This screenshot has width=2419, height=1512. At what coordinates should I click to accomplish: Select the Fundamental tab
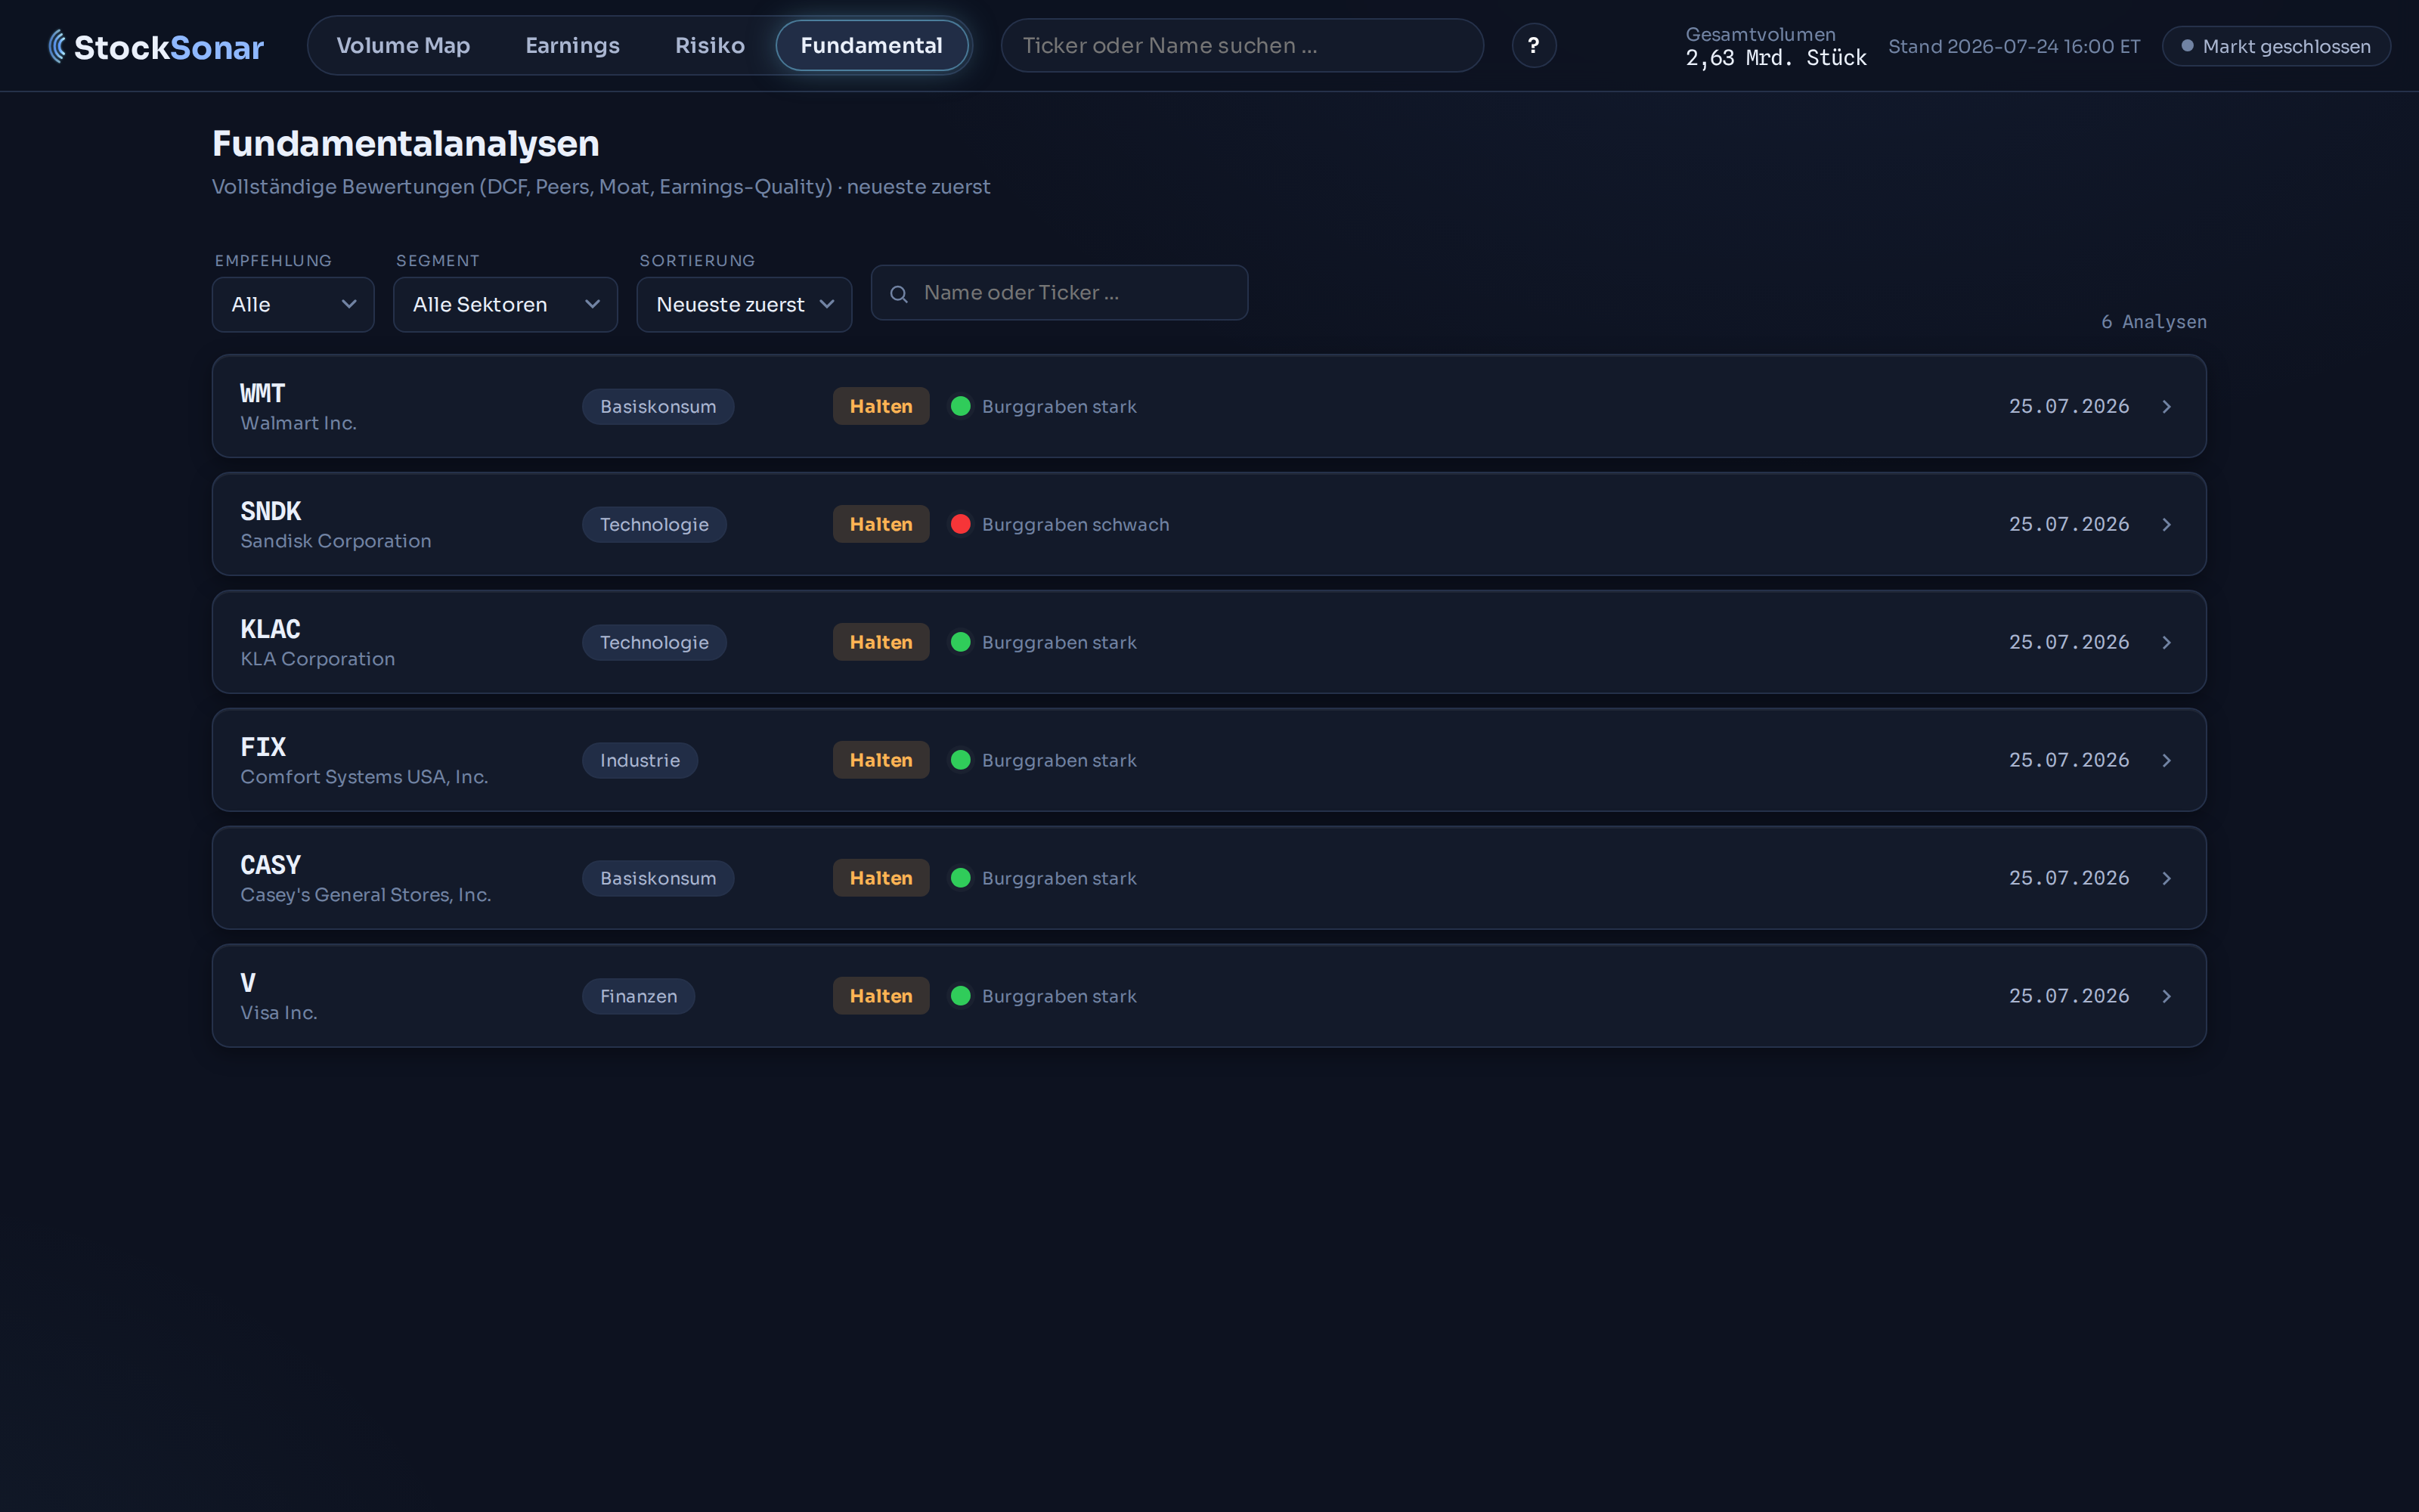click(872, 45)
